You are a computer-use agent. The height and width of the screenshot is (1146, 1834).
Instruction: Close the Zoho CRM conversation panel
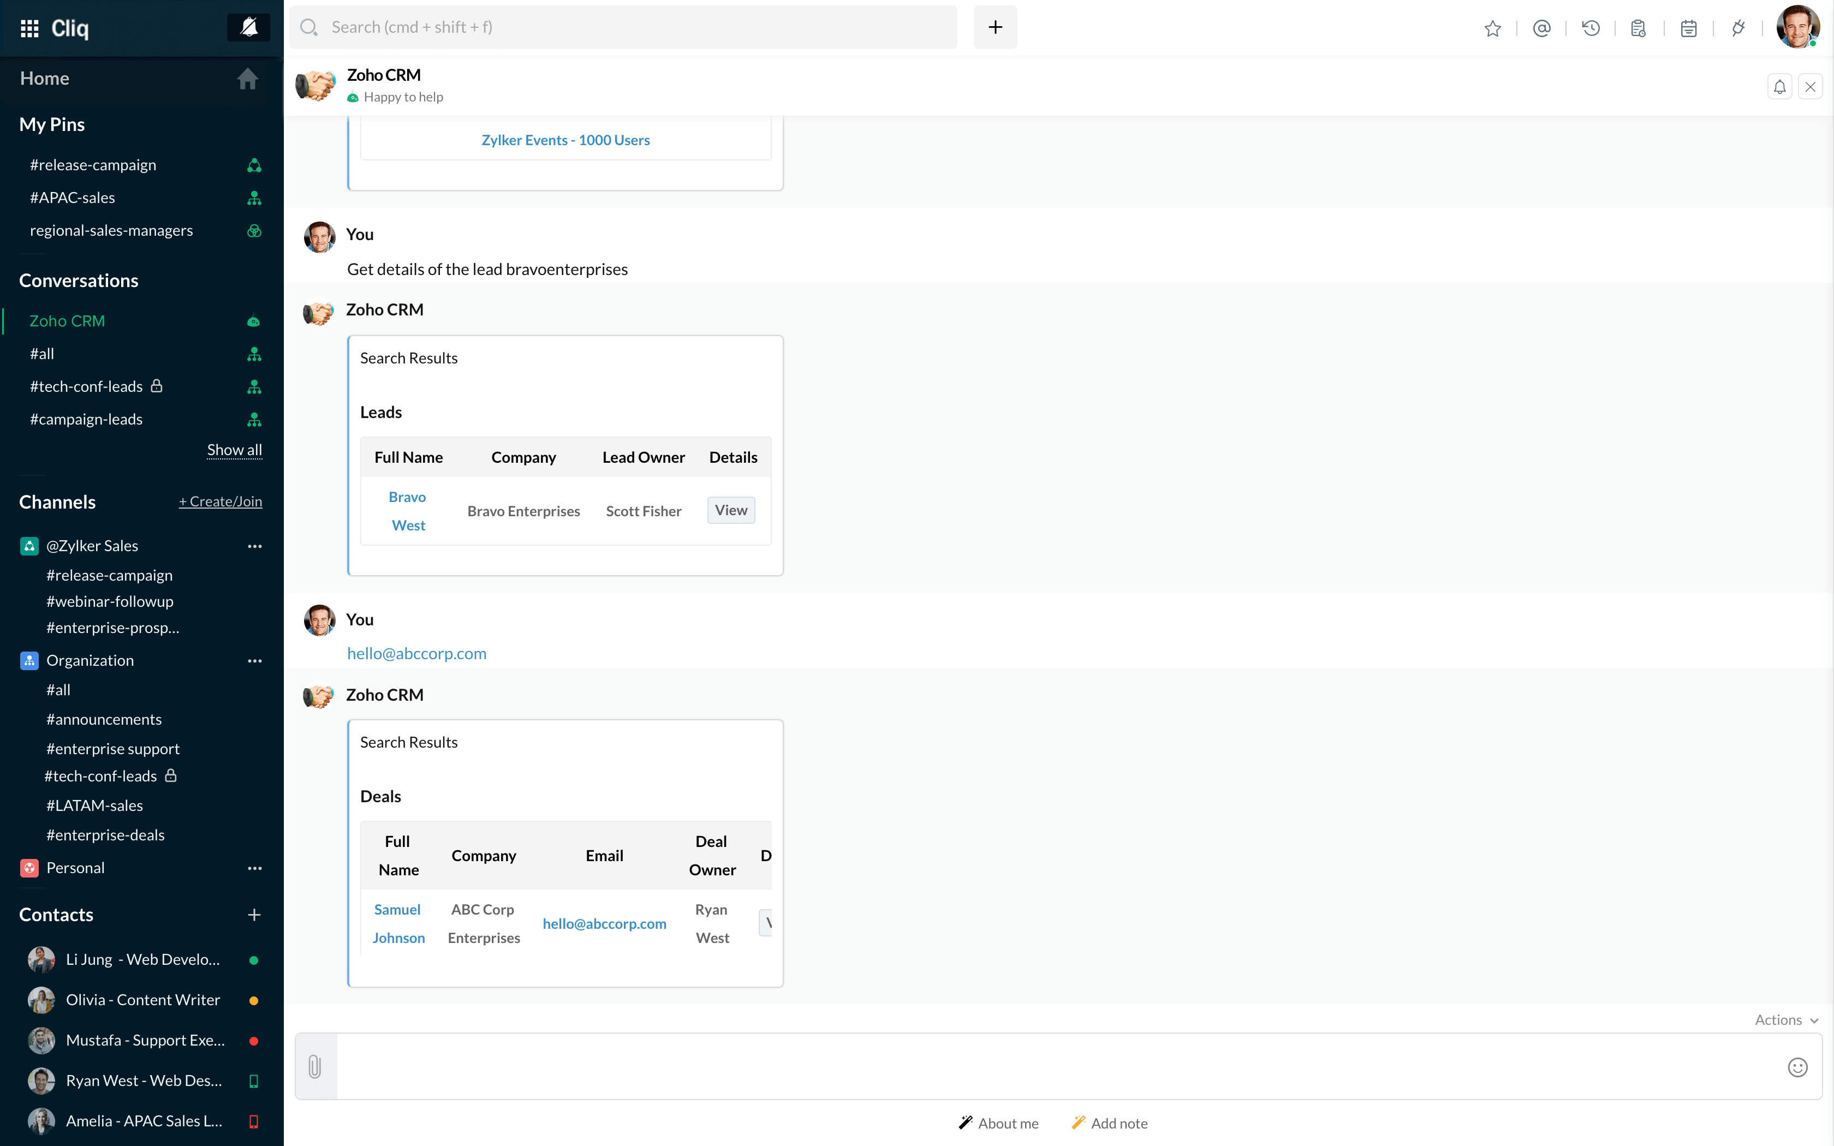pyautogui.click(x=1810, y=86)
